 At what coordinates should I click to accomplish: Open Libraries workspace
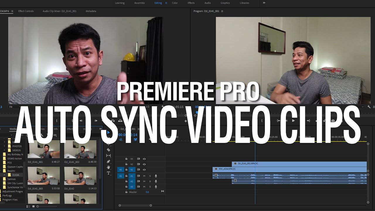pos(244,3)
